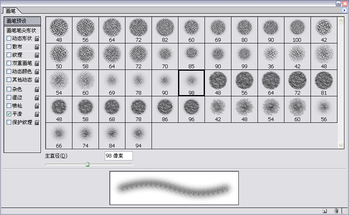Toggle the lock icon beside 湿边

(37, 98)
